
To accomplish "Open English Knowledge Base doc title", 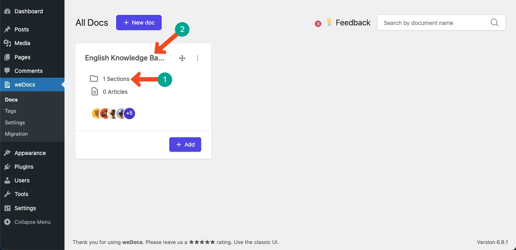I will [x=125, y=58].
